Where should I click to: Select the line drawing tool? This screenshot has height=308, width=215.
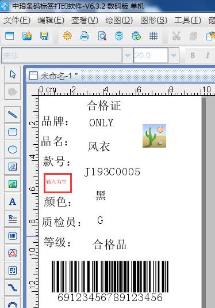point(13,115)
